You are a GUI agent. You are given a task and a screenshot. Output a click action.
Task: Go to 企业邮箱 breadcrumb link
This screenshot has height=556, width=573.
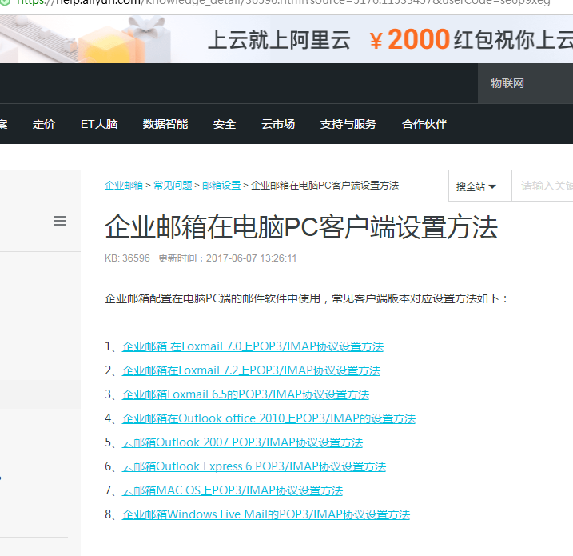tap(124, 186)
